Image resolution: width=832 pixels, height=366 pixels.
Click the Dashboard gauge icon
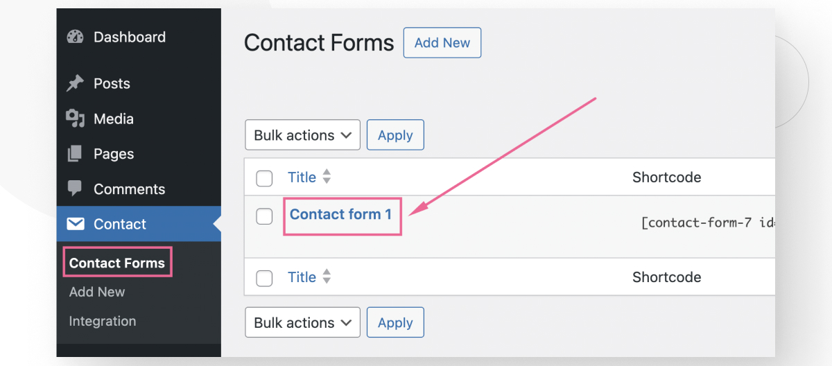point(75,37)
